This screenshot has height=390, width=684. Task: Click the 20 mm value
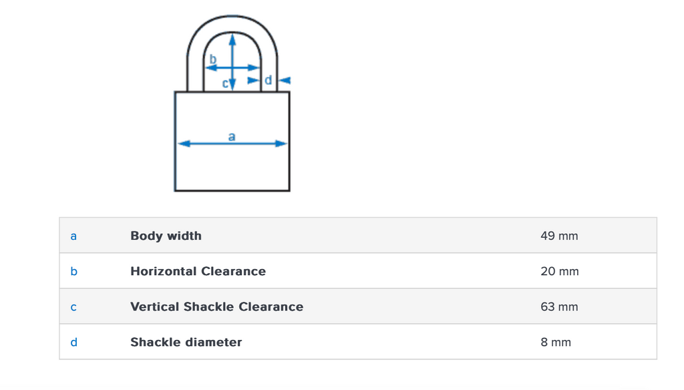pyautogui.click(x=560, y=271)
